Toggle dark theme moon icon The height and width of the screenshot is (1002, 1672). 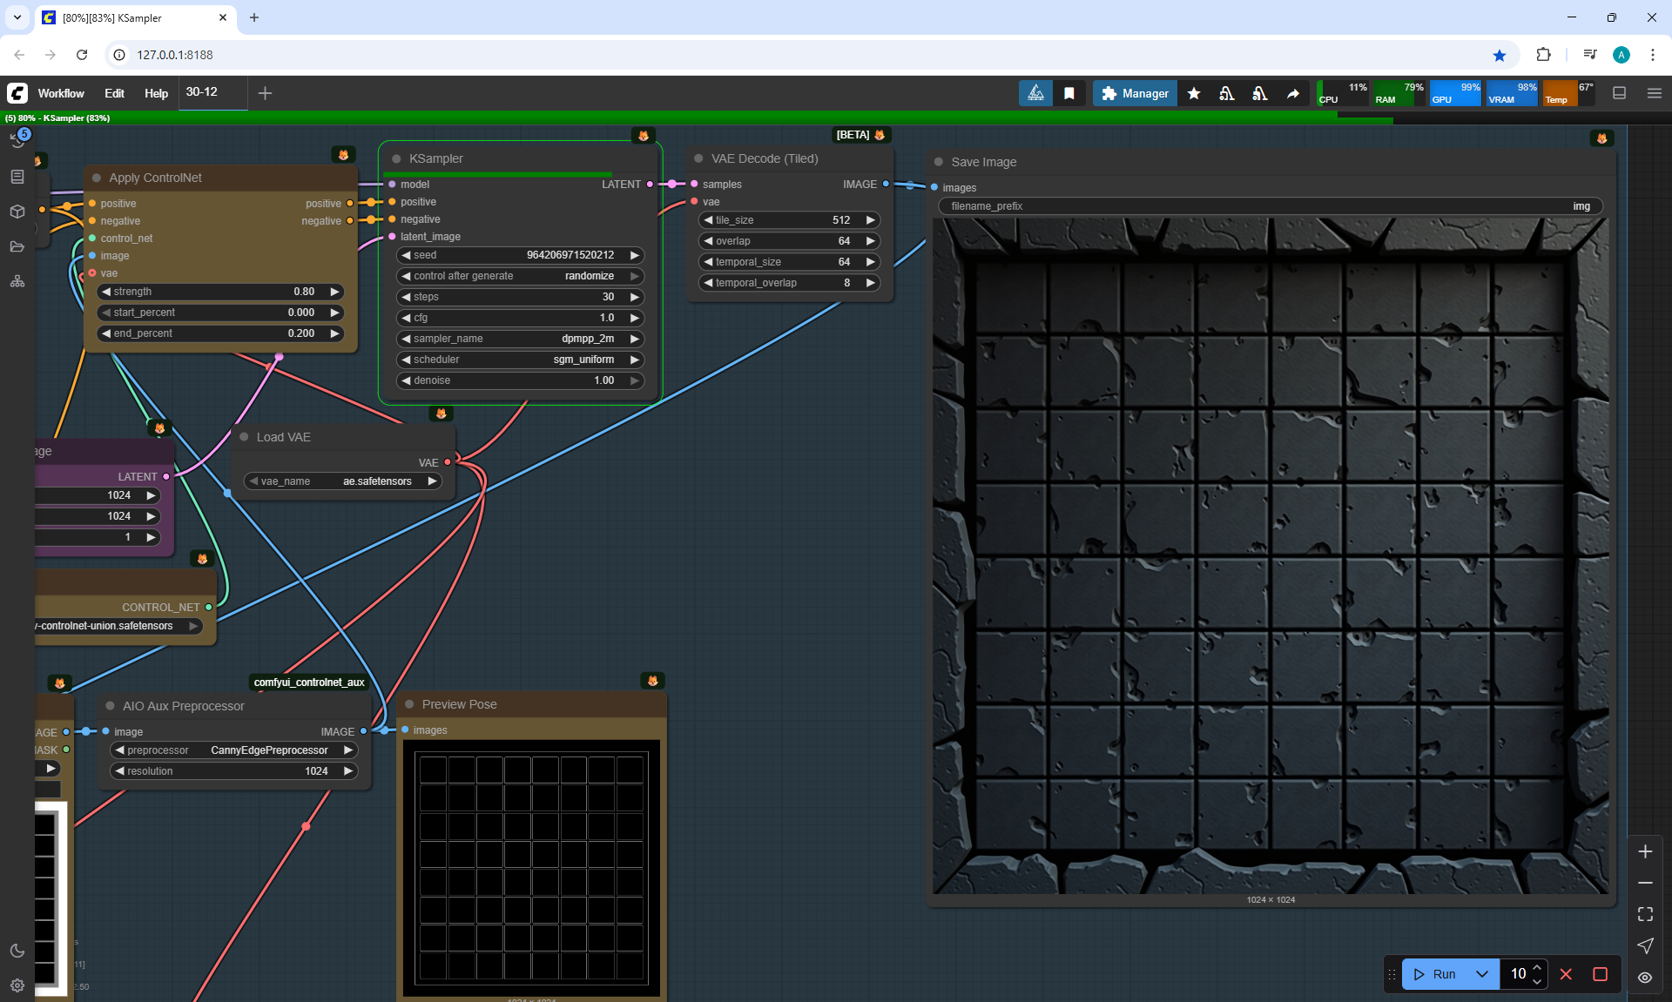pyautogui.click(x=17, y=951)
